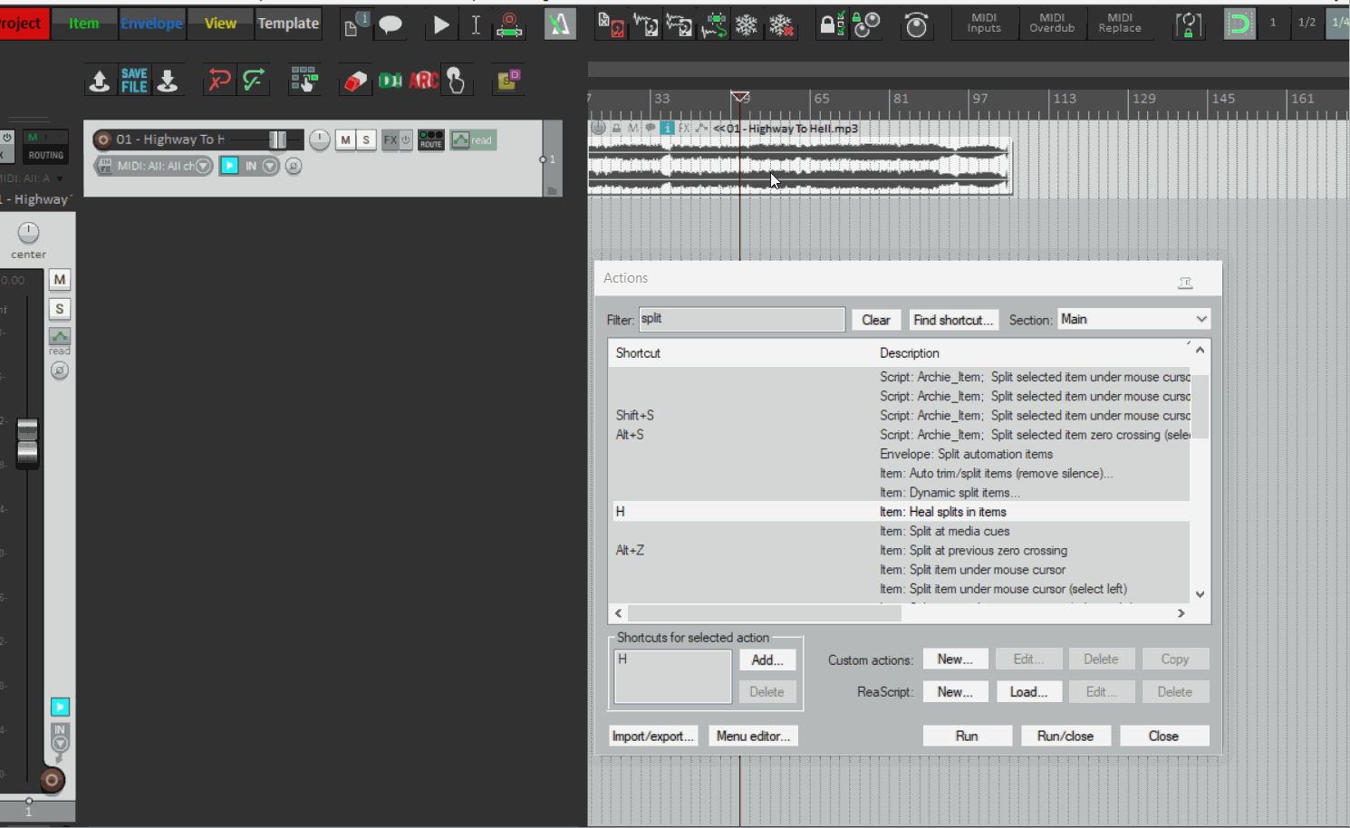This screenshot has height=828, width=1350.
Task: Click the freeze track snowflake icon
Action: [747, 24]
